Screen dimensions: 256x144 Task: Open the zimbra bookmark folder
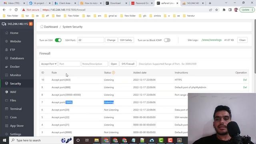[155, 16]
